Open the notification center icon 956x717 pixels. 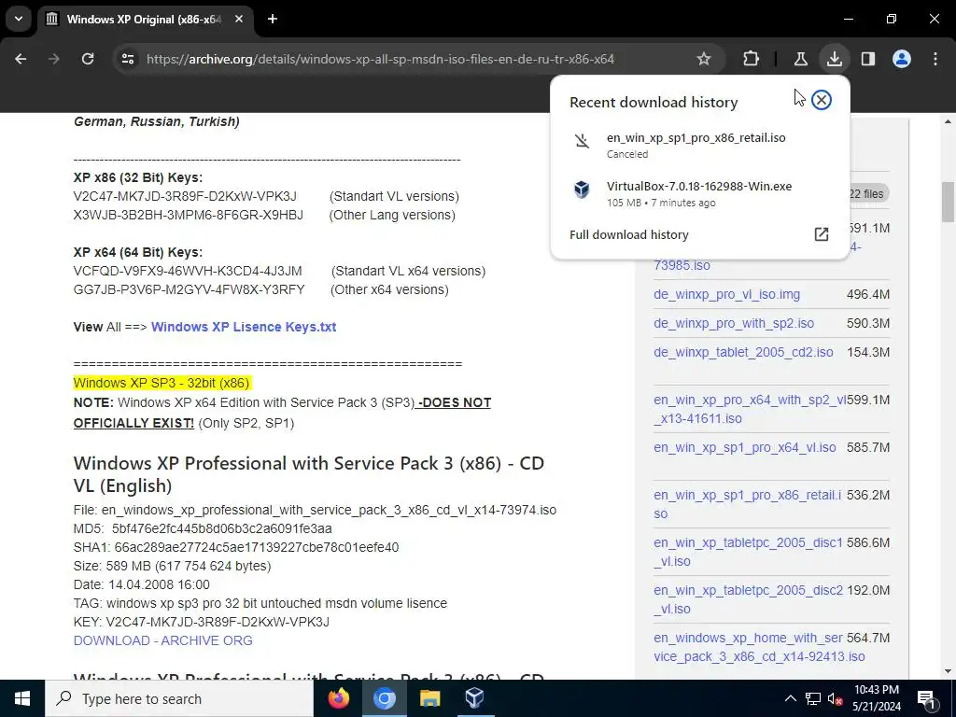[926, 698]
